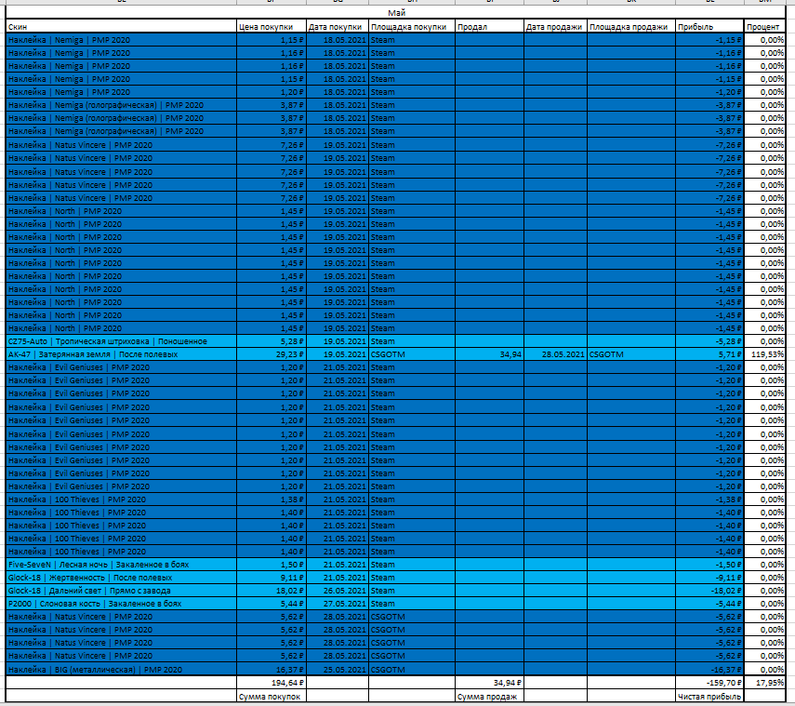Click profit '-5,28 ₽' in CZ75-Auto row

coord(709,341)
